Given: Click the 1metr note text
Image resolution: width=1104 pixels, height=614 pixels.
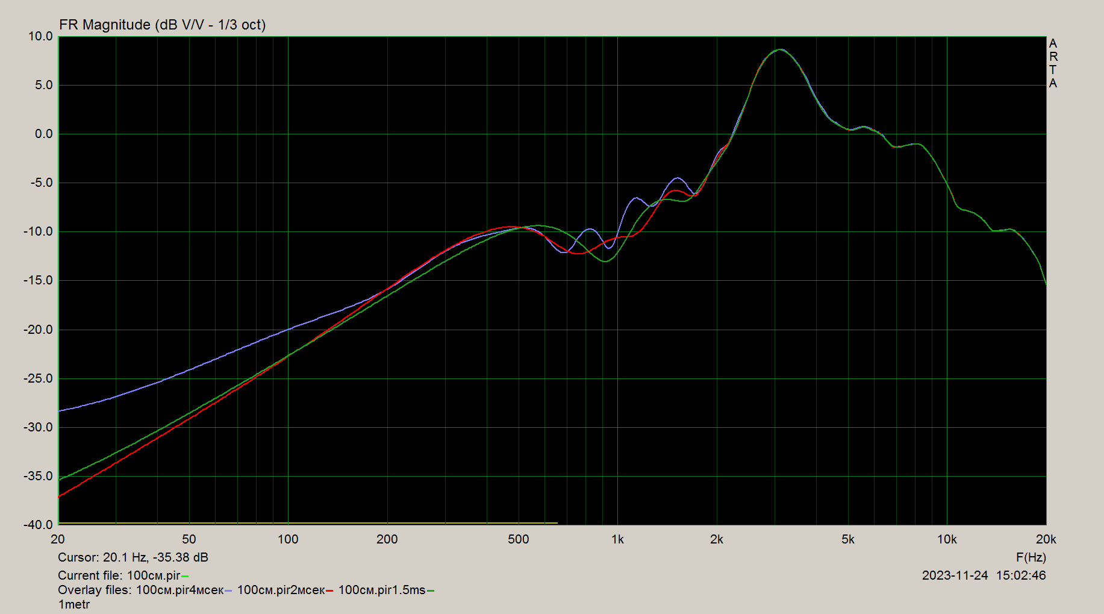Looking at the screenshot, I should click(74, 604).
